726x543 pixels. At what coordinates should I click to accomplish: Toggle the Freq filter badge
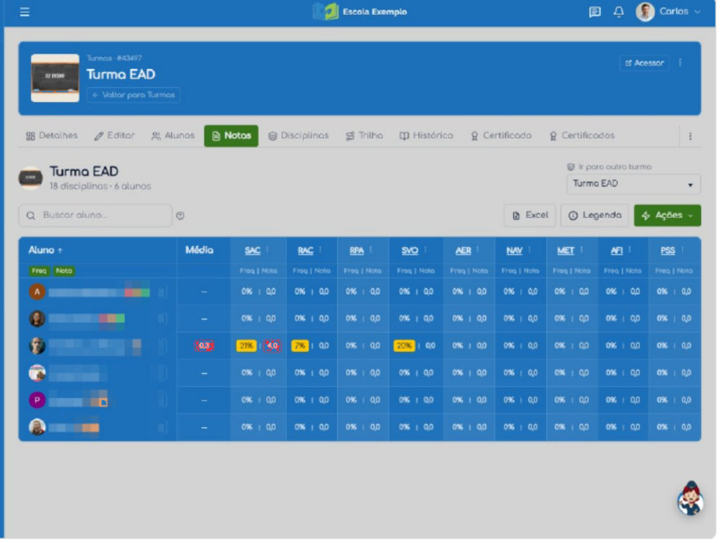(40, 271)
